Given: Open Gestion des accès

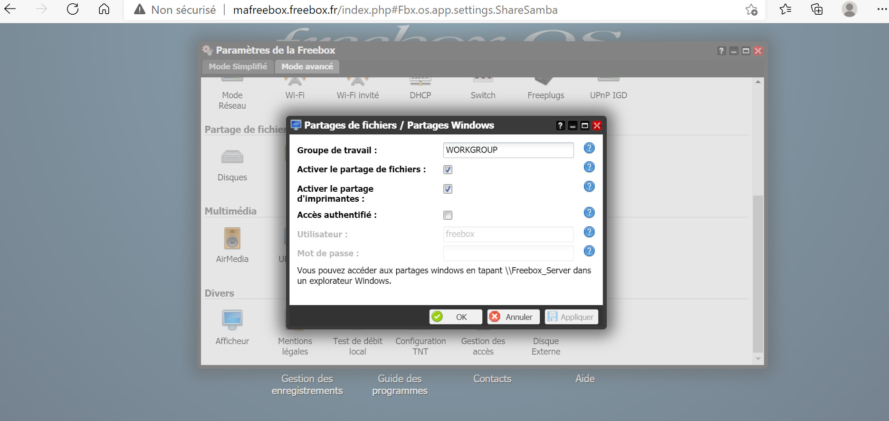Looking at the screenshot, I should (483, 346).
